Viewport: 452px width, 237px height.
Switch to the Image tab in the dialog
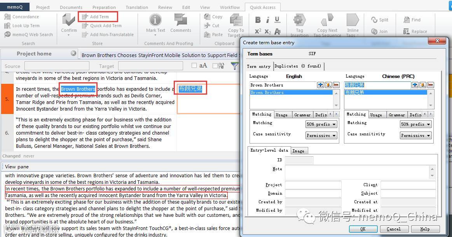coord(298,151)
